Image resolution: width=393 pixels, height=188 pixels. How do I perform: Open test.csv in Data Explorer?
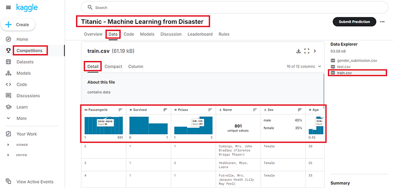[344, 66]
